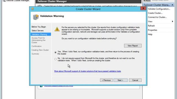Close the Create Cluster Wizard dialog

tap(143, 8)
